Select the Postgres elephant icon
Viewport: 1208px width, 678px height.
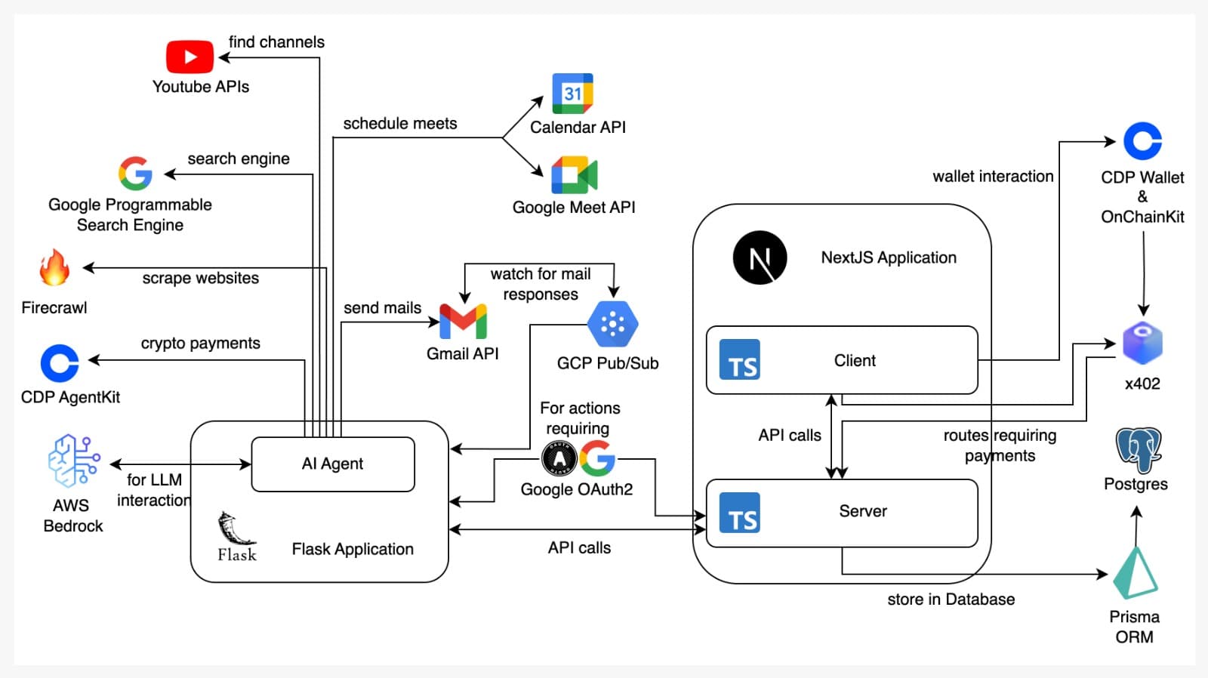click(x=1139, y=450)
